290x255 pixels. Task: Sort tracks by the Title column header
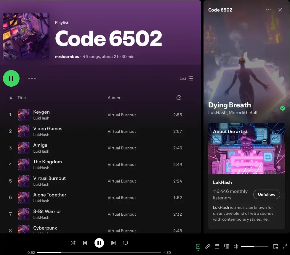(22, 98)
